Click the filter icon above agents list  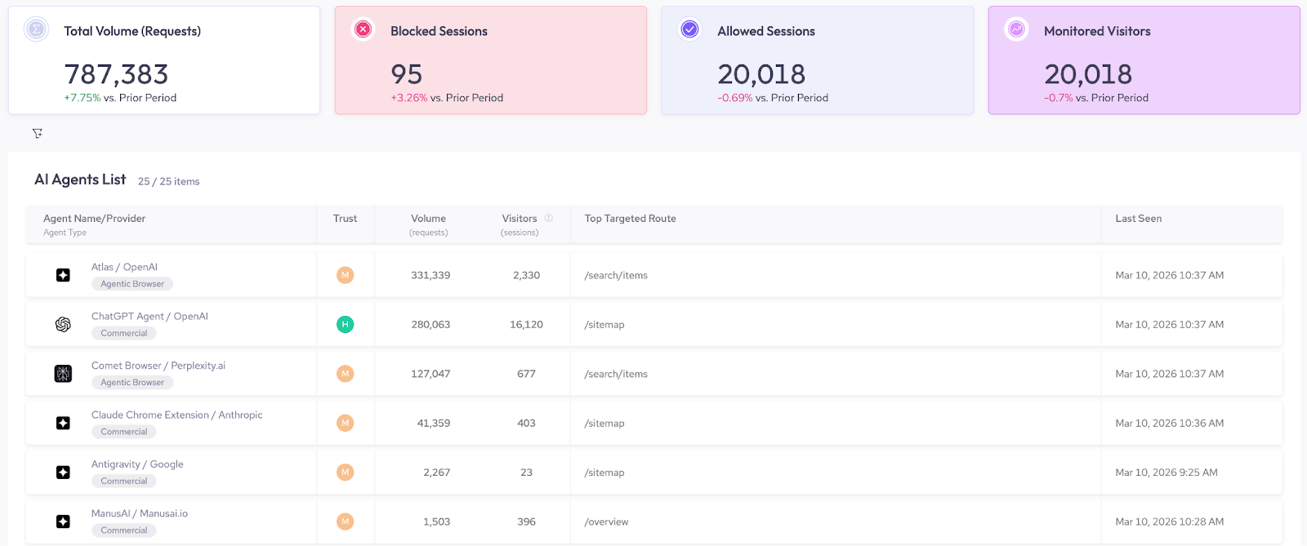38,133
